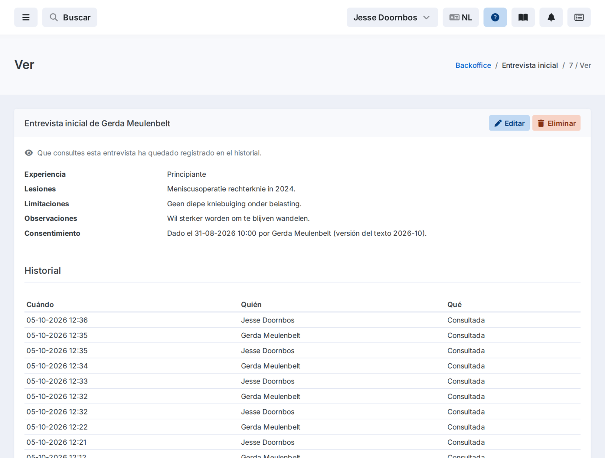Select the history row dated 05-10-2026 12:36
The image size is (605, 458).
[x=302, y=320]
